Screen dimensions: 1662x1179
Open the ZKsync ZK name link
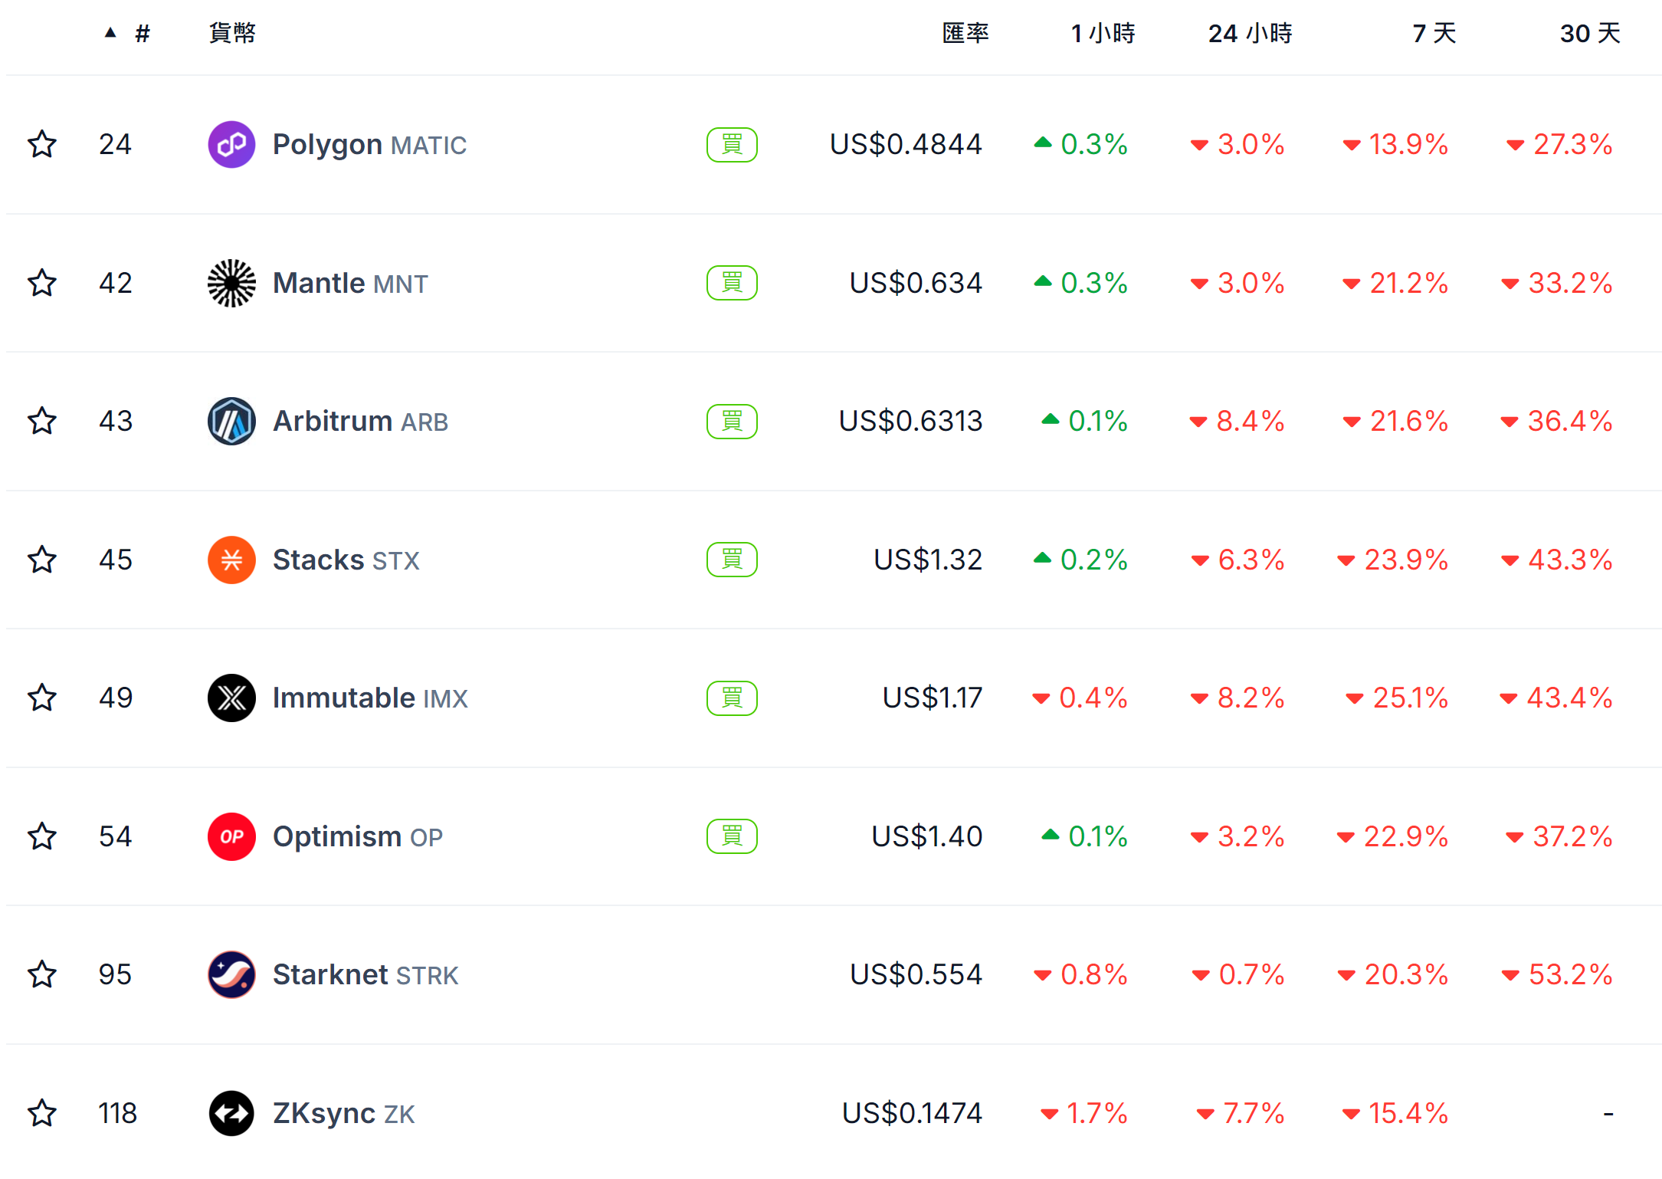[x=343, y=1113]
